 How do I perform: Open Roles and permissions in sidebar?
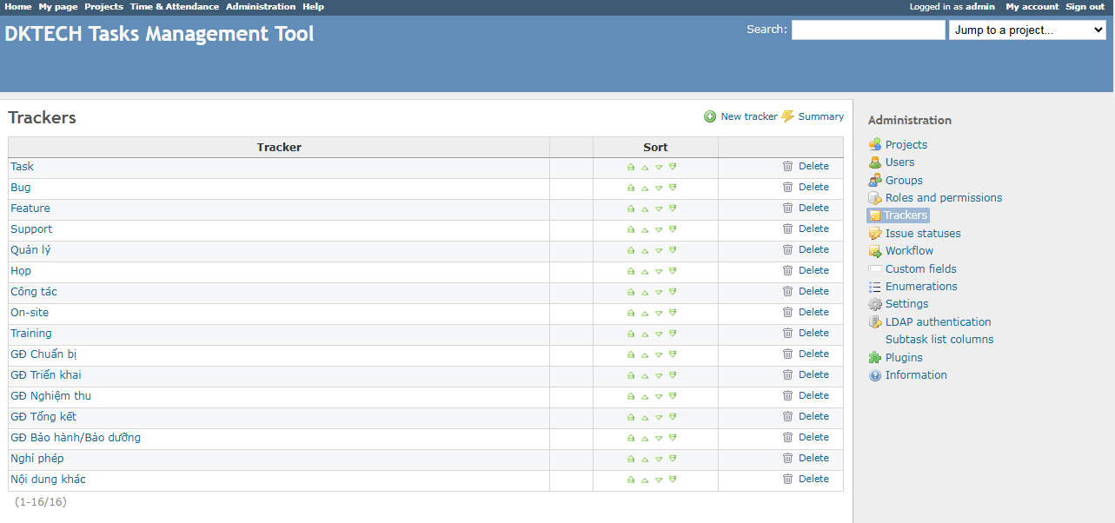[943, 198]
